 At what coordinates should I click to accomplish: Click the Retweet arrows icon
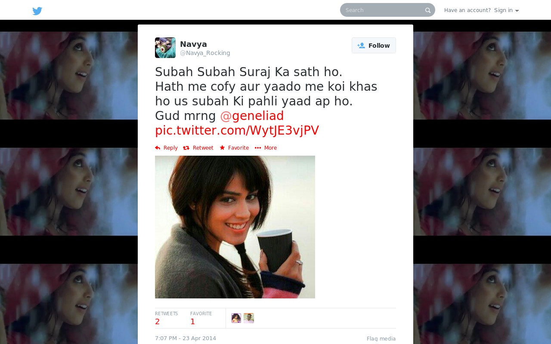(186, 148)
